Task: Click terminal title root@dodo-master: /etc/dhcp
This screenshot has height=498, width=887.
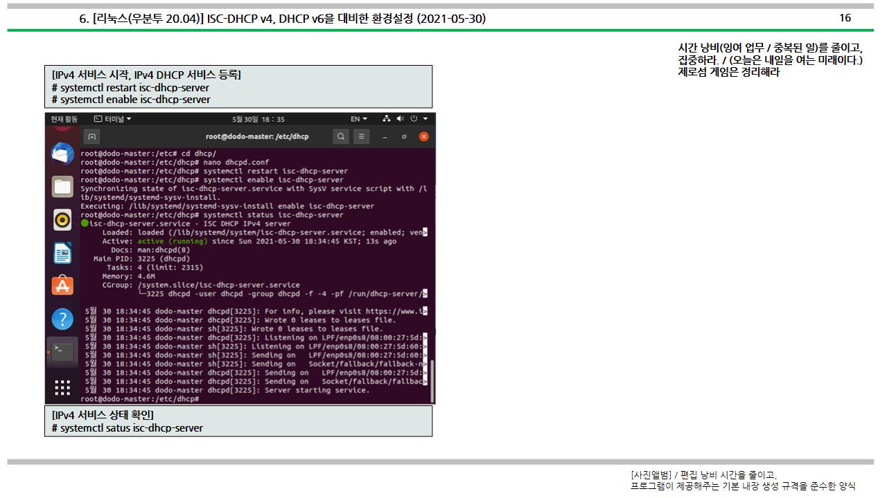Action: (257, 136)
